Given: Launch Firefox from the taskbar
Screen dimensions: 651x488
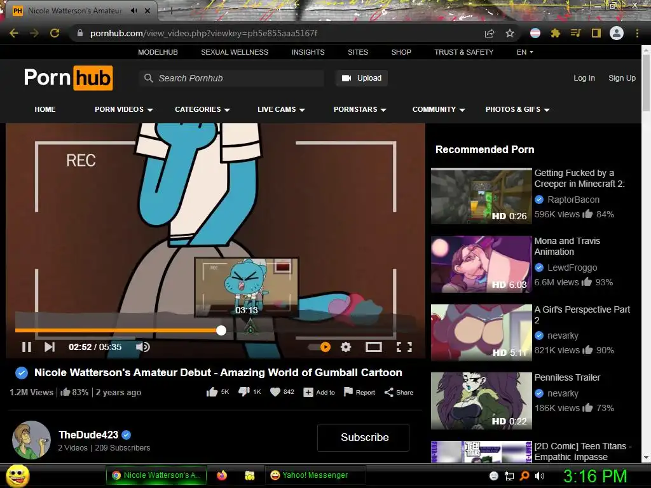Looking at the screenshot, I should [222, 475].
